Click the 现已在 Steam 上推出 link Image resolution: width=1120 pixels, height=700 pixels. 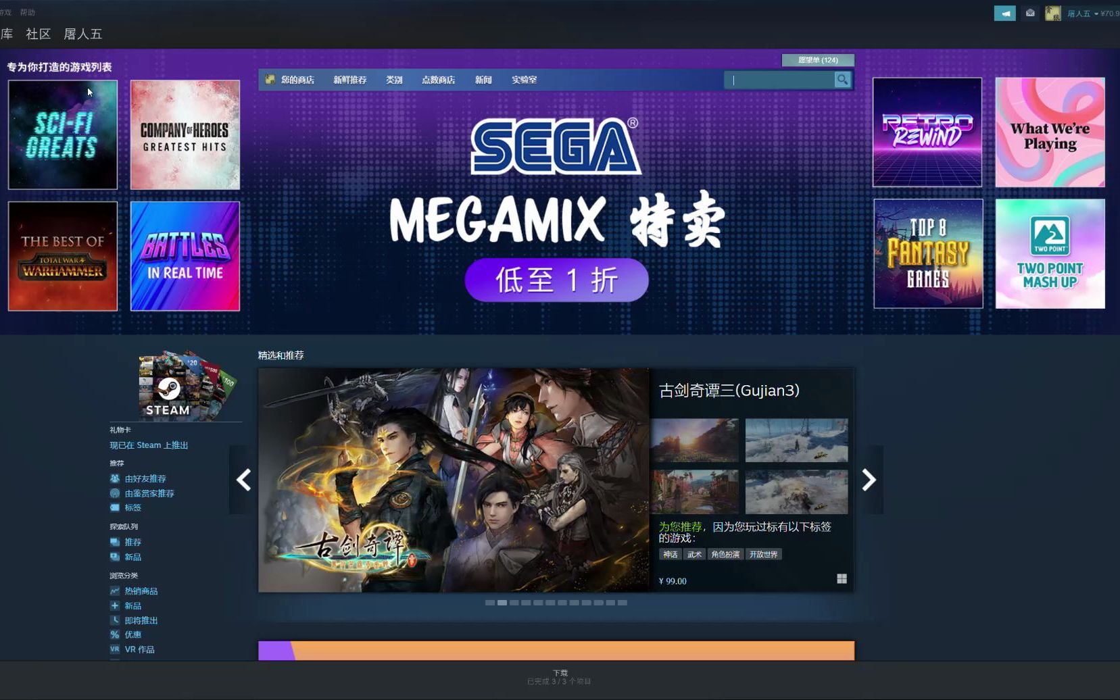pyautogui.click(x=149, y=445)
